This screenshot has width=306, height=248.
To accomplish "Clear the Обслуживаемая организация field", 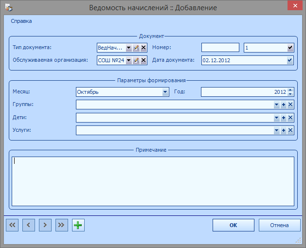I will [x=144, y=60].
